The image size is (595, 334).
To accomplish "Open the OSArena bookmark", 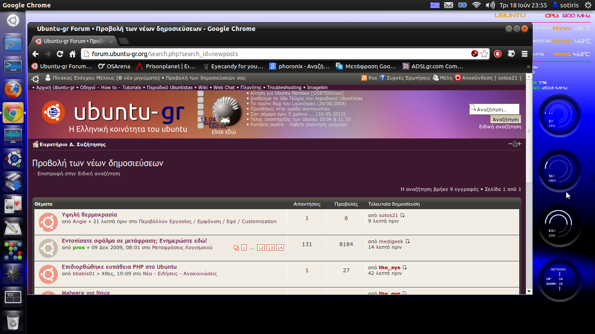I will coord(114,67).
